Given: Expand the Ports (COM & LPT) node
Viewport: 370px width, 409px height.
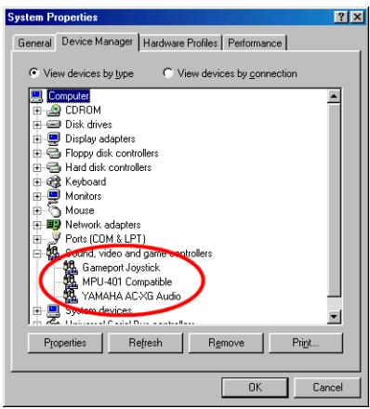Looking at the screenshot, I should pos(37,239).
